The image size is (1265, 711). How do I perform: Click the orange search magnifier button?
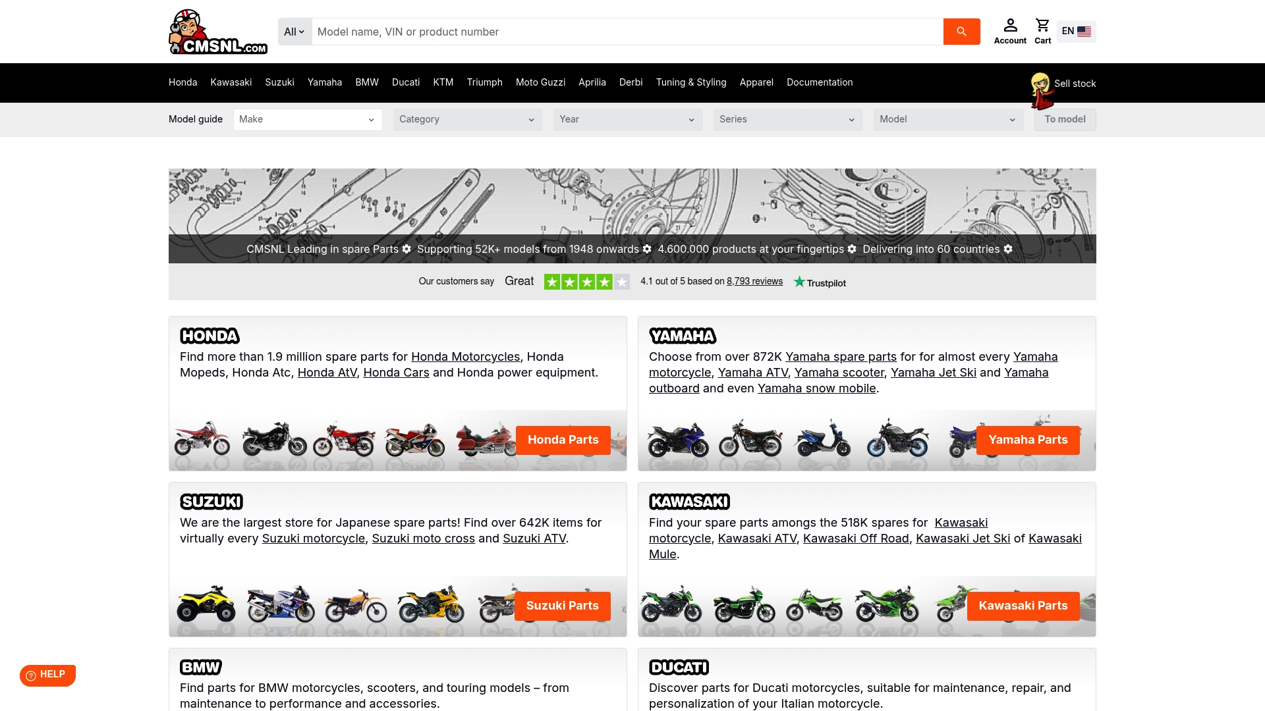coord(961,32)
